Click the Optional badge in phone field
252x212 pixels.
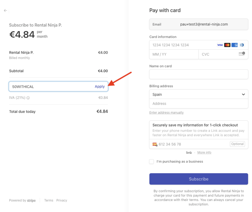[237, 144]
